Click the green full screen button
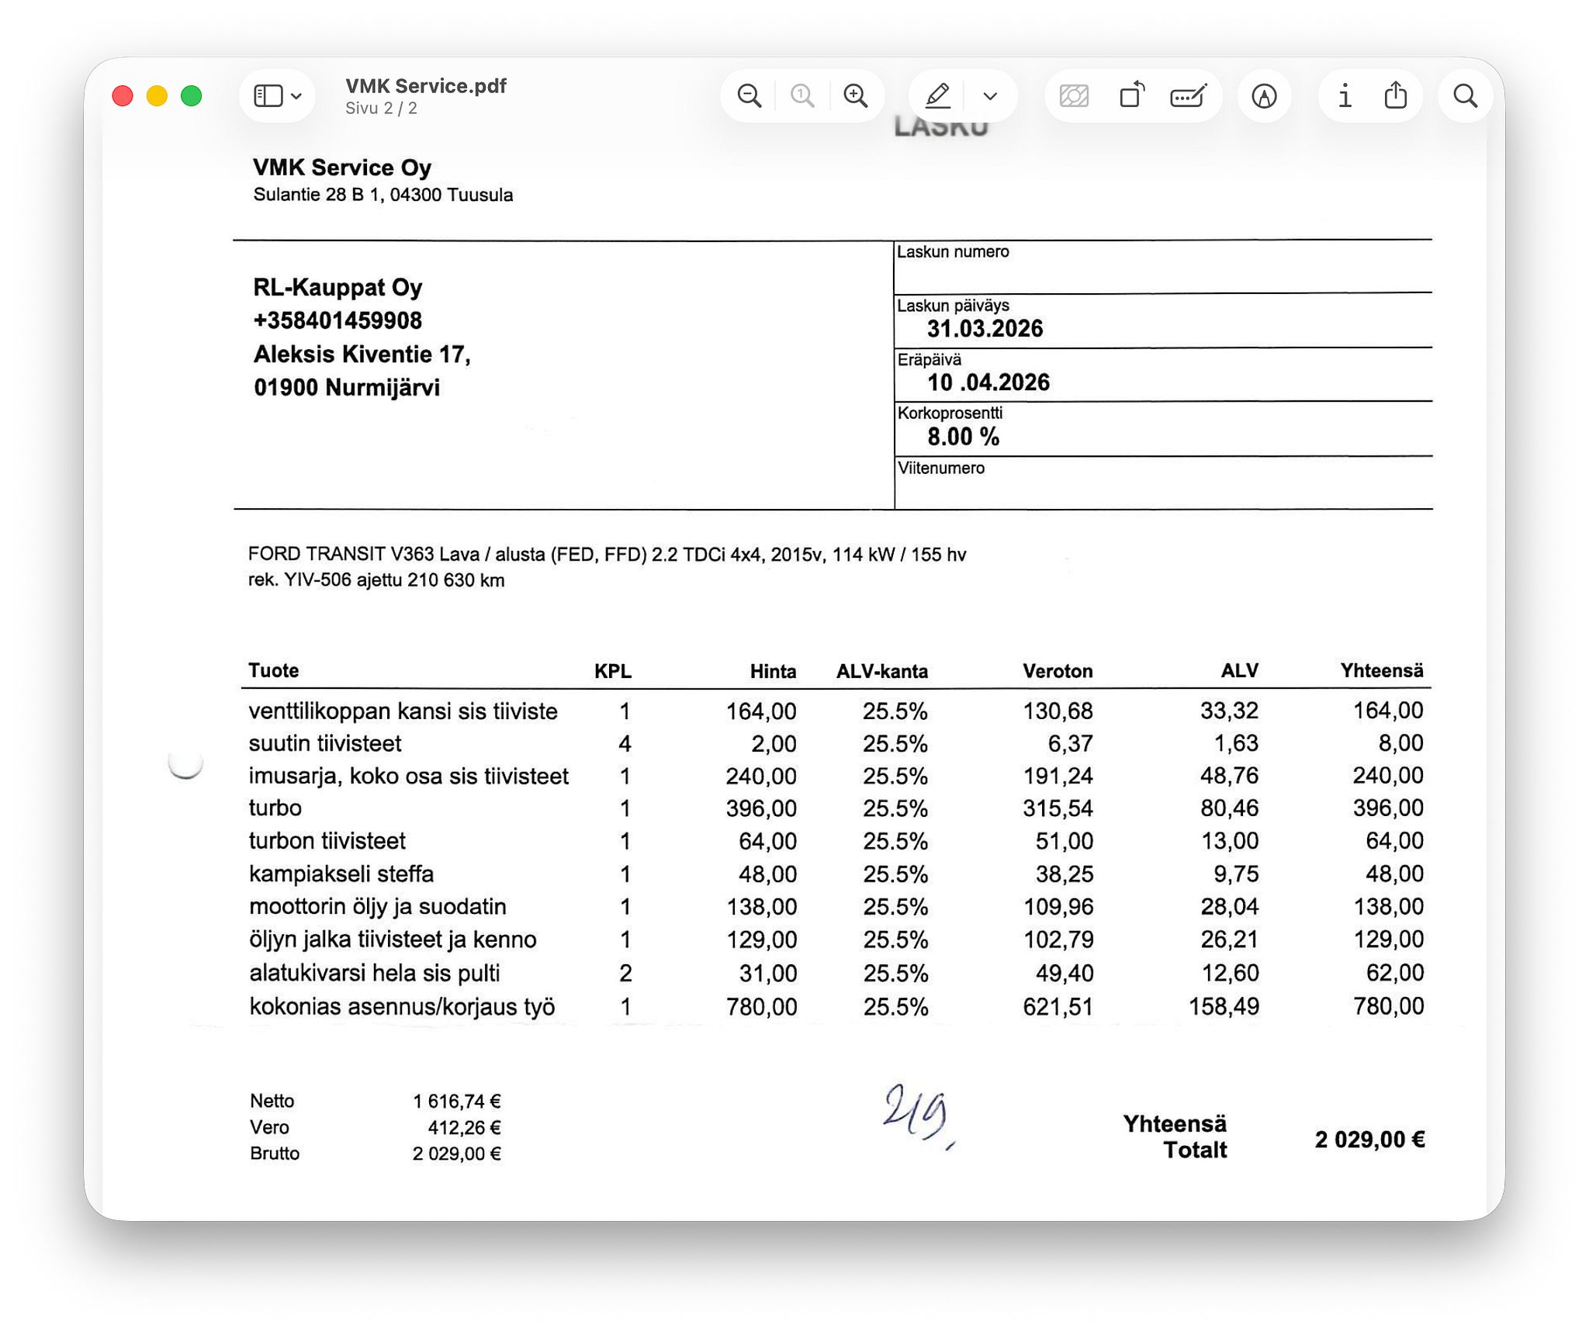 191,96
